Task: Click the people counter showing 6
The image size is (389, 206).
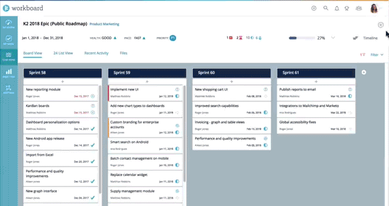Action: click(x=259, y=38)
